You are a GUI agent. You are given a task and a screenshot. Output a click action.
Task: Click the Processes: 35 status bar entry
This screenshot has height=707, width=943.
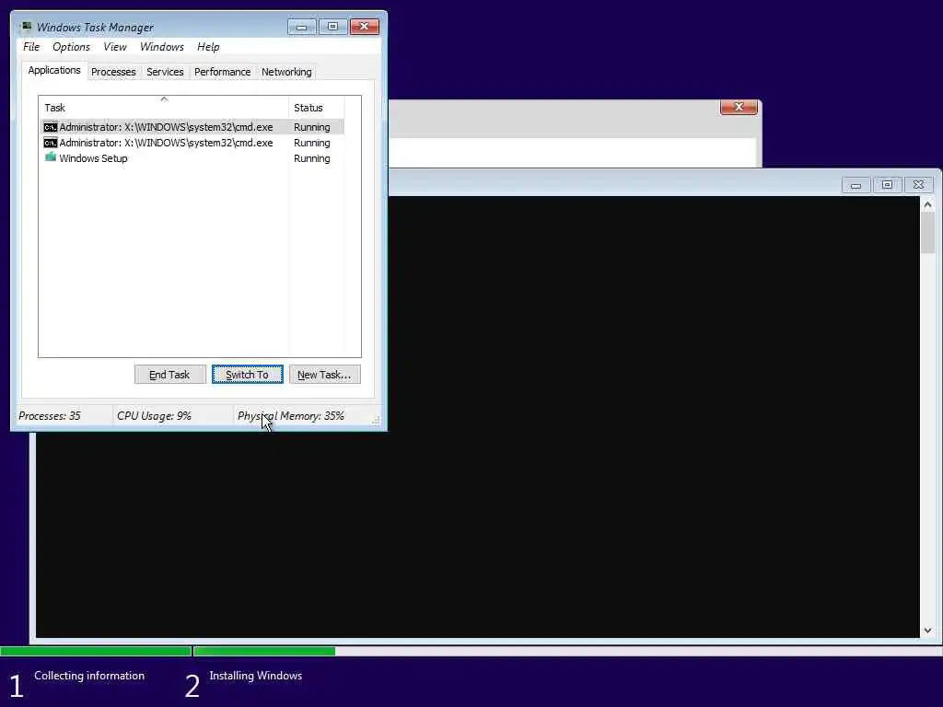(x=50, y=415)
